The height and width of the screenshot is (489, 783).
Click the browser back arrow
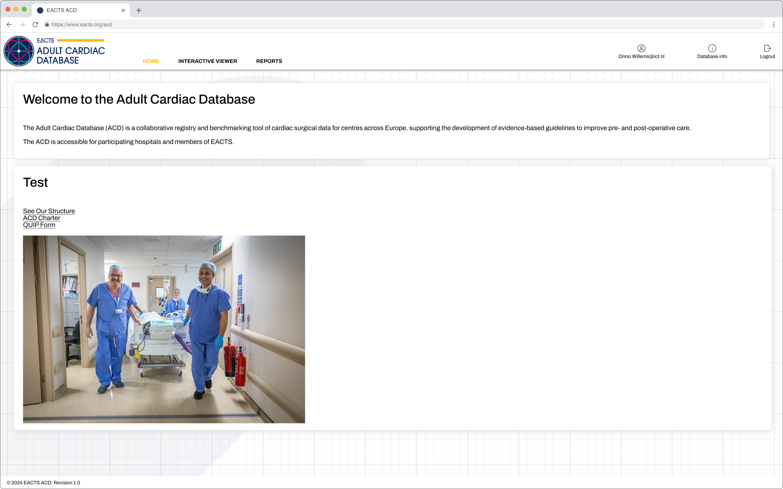[9, 24]
